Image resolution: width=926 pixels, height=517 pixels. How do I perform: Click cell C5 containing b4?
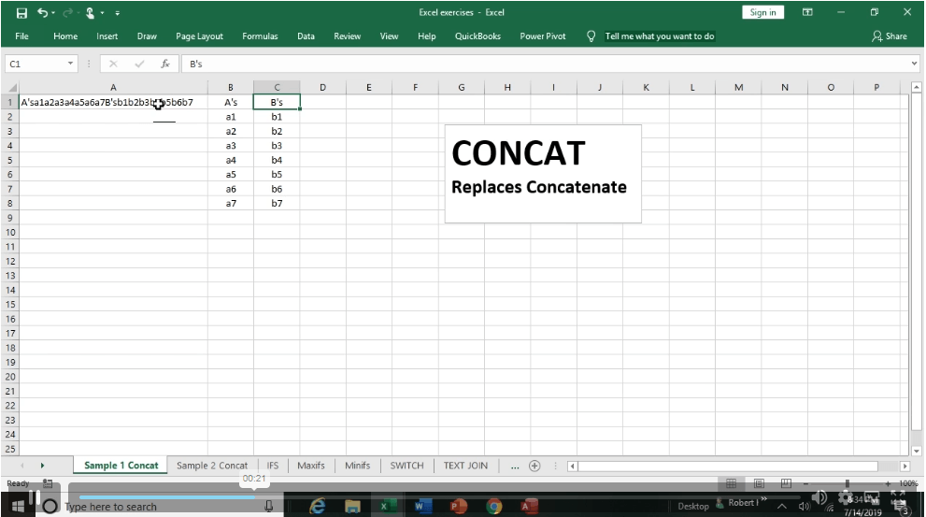[277, 160]
